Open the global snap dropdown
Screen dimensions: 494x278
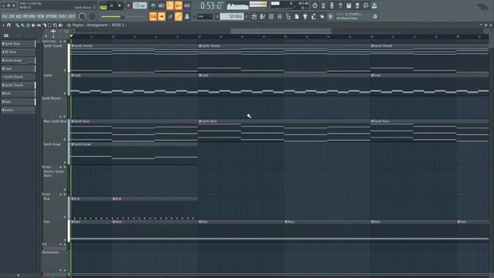point(205,16)
